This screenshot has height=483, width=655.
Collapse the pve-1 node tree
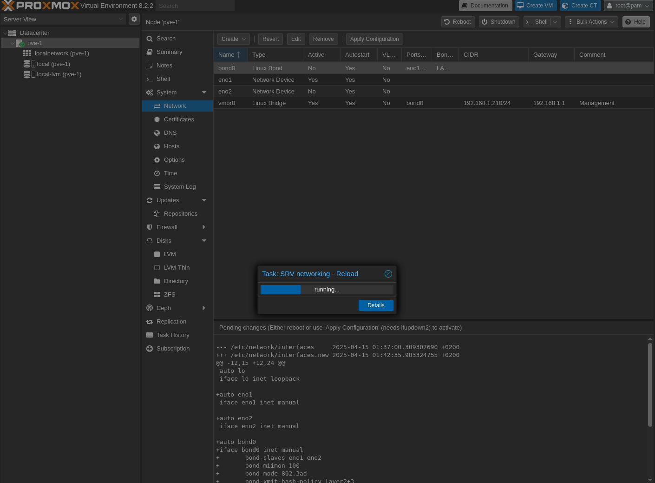click(13, 43)
